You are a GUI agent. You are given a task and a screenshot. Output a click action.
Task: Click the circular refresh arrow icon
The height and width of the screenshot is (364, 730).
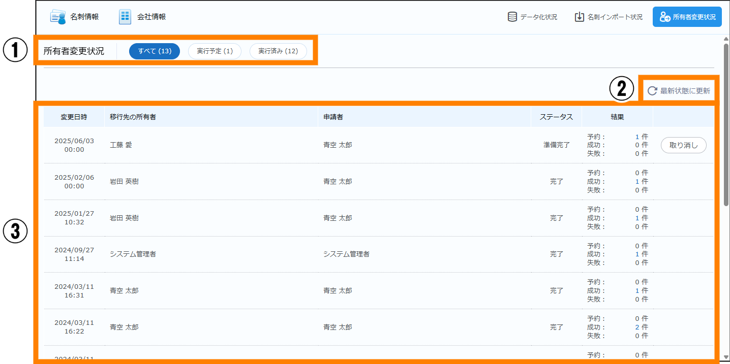pyautogui.click(x=652, y=91)
